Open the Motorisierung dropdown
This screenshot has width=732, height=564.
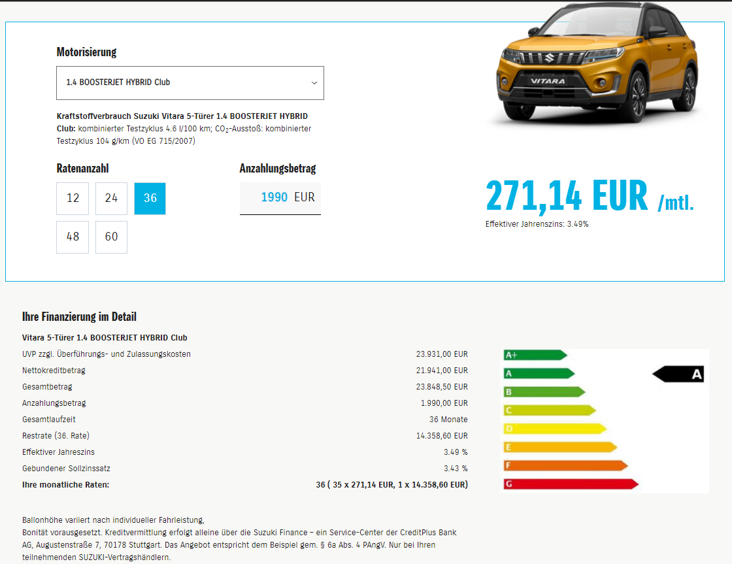coord(190,82)
